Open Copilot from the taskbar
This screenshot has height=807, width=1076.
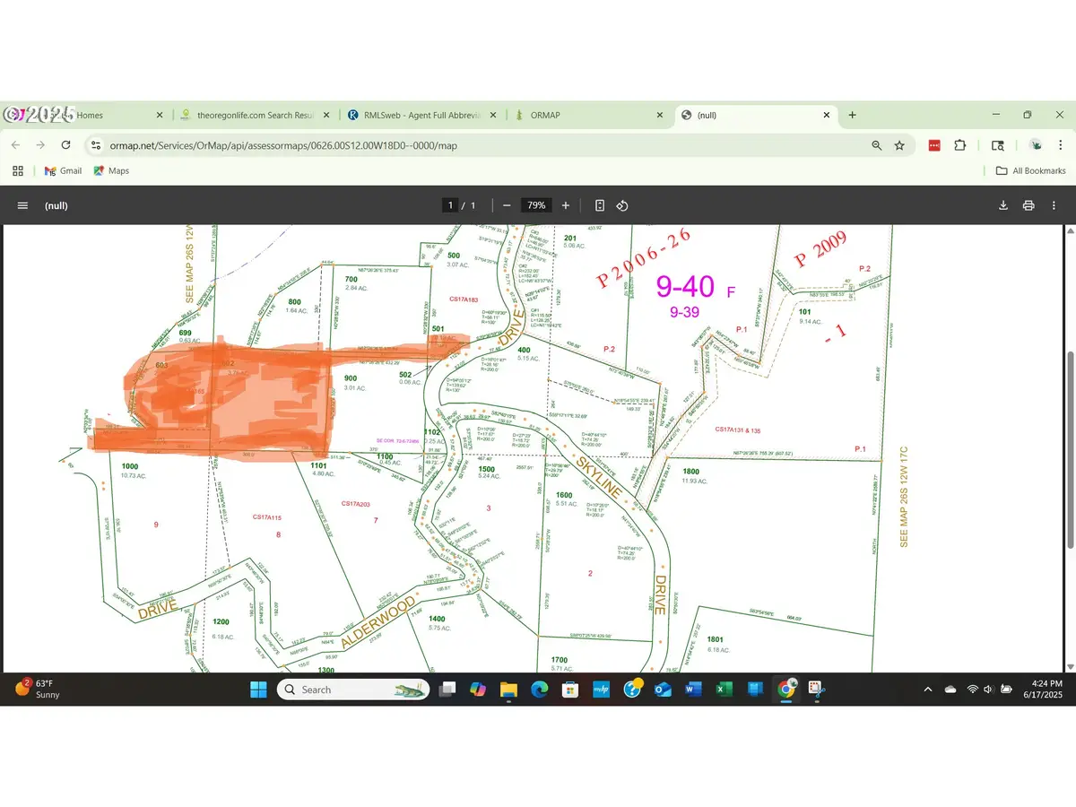(477, 689)
